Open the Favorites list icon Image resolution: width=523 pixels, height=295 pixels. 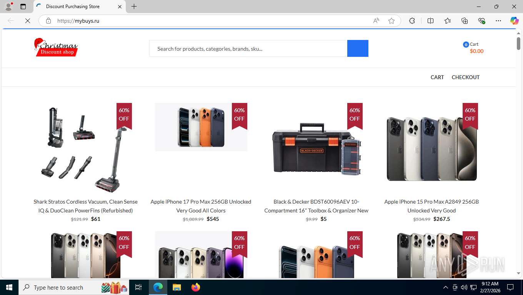(x=448, y=21)
